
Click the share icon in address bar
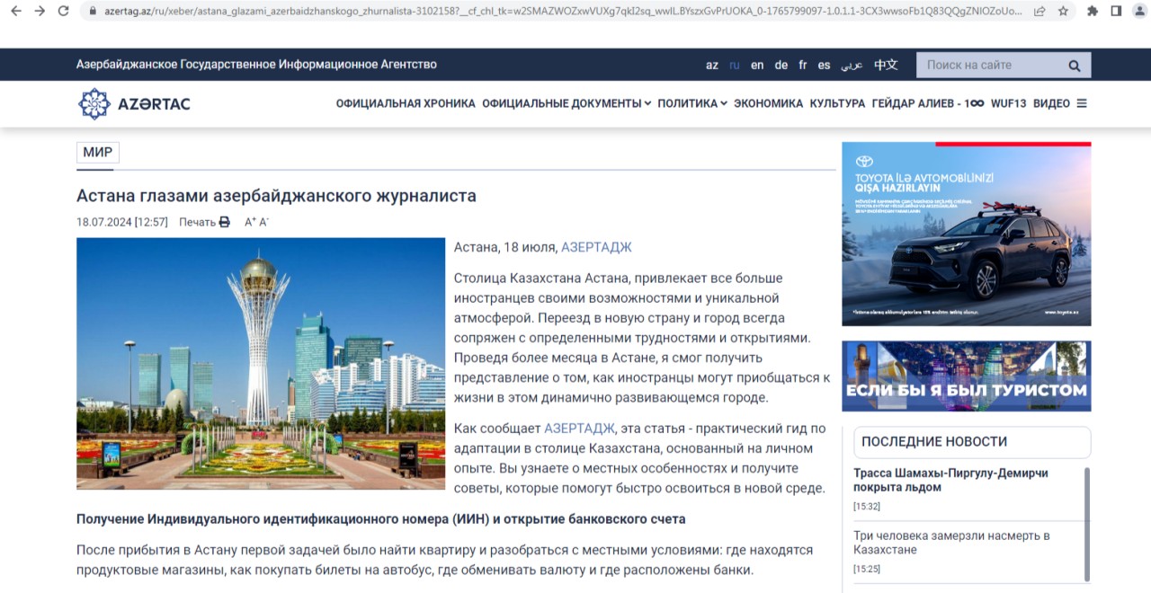[1040, 11]
